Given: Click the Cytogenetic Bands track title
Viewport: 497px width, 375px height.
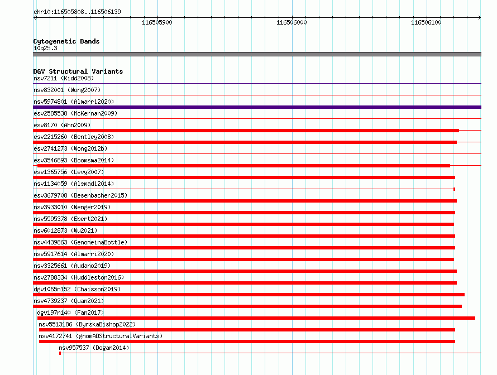Looking at the screenshot, I should point(66,41).
